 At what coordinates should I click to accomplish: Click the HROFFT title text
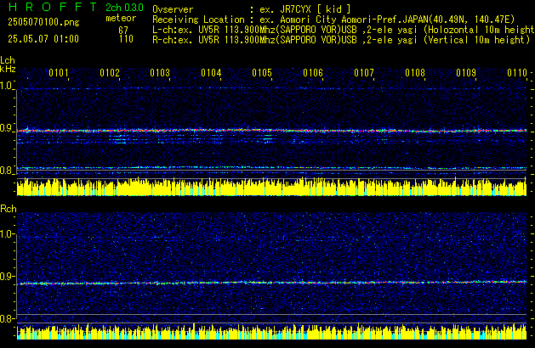[53, 7]
